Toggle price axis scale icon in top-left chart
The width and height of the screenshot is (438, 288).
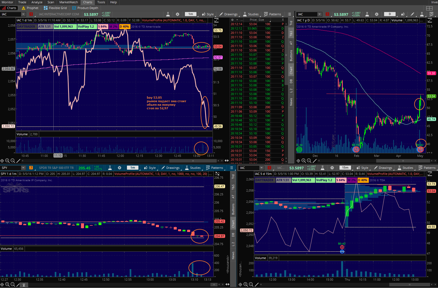[x=216, y=20]
